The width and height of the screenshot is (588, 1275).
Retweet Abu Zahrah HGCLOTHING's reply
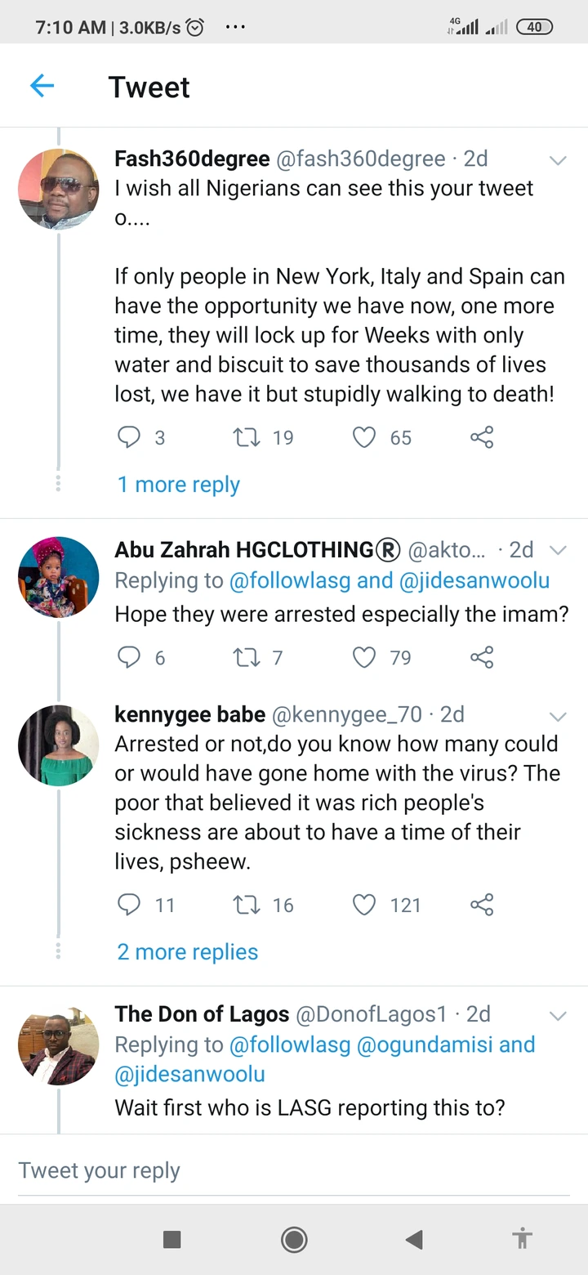pos(245,657)
